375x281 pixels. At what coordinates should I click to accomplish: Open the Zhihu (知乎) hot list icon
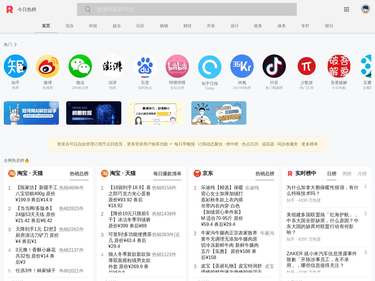point(16,66)
